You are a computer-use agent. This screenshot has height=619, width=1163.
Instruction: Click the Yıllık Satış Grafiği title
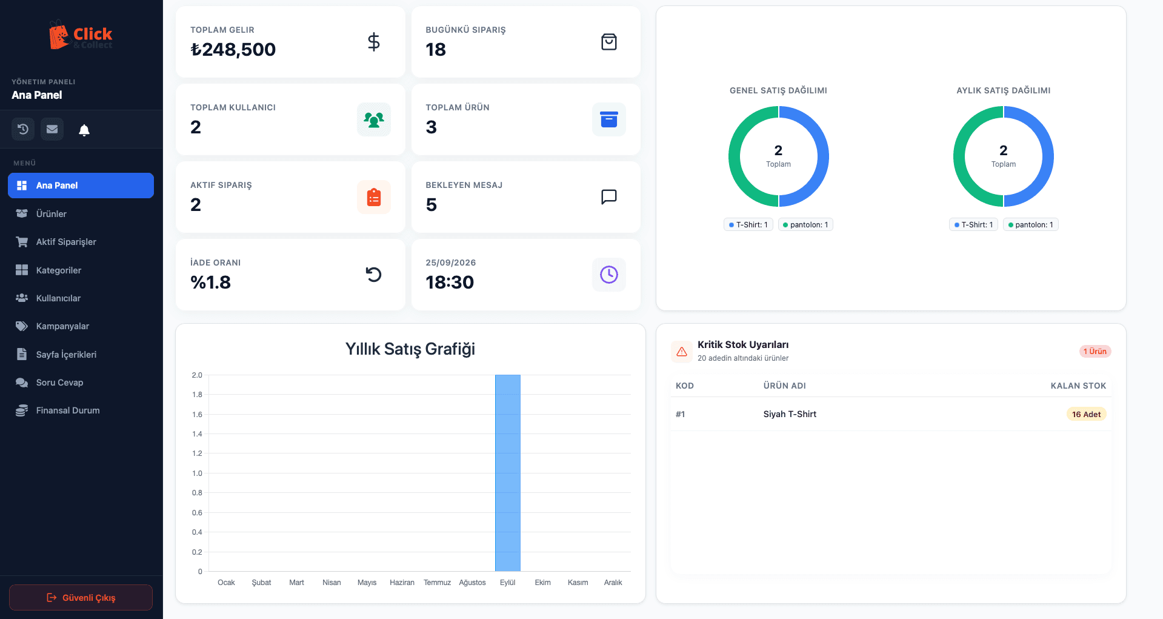(410, 349)
